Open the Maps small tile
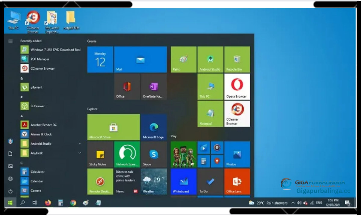361x216 pixels. tap(217, 161)
